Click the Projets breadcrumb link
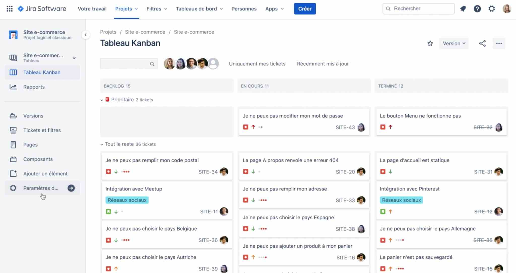 (x=108, y=32)
